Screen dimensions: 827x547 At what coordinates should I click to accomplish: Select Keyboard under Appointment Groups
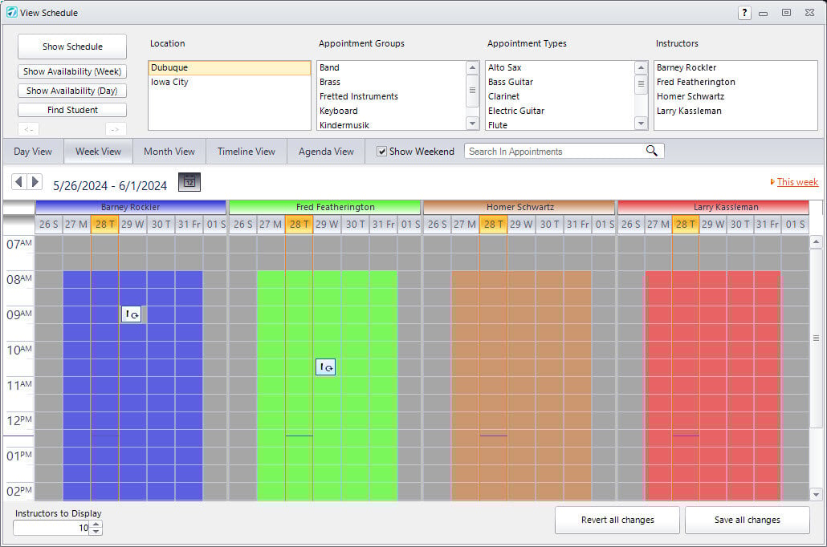(339, 110)
